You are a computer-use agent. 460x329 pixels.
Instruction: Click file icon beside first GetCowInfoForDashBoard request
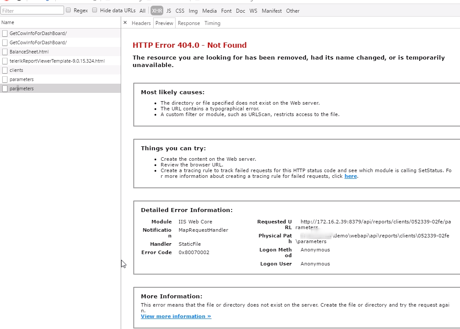point(5,33)
